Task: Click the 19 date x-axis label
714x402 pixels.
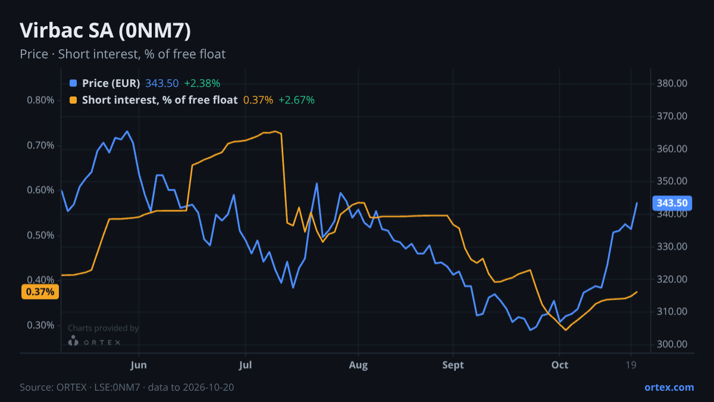Action: tap(631, 364)
